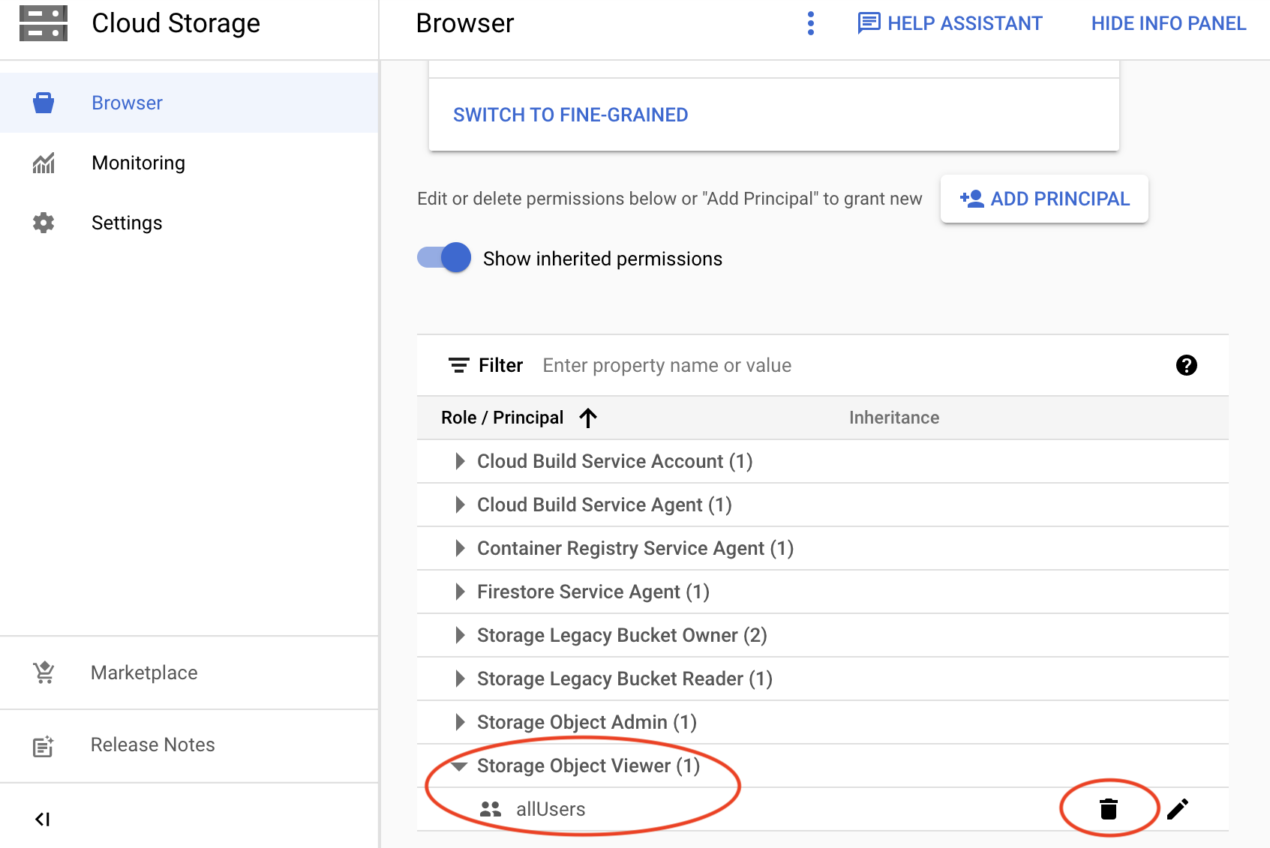Expand Storage Legacy Bucket Reader role
The height and width of the screenshot is (848, 1270).
click(461, 679)
